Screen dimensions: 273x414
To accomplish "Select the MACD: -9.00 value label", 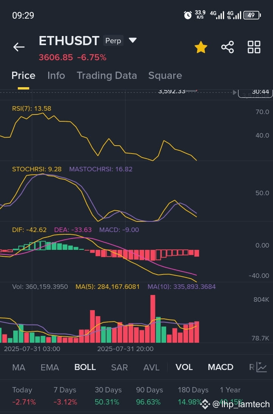I will [119, 230].
